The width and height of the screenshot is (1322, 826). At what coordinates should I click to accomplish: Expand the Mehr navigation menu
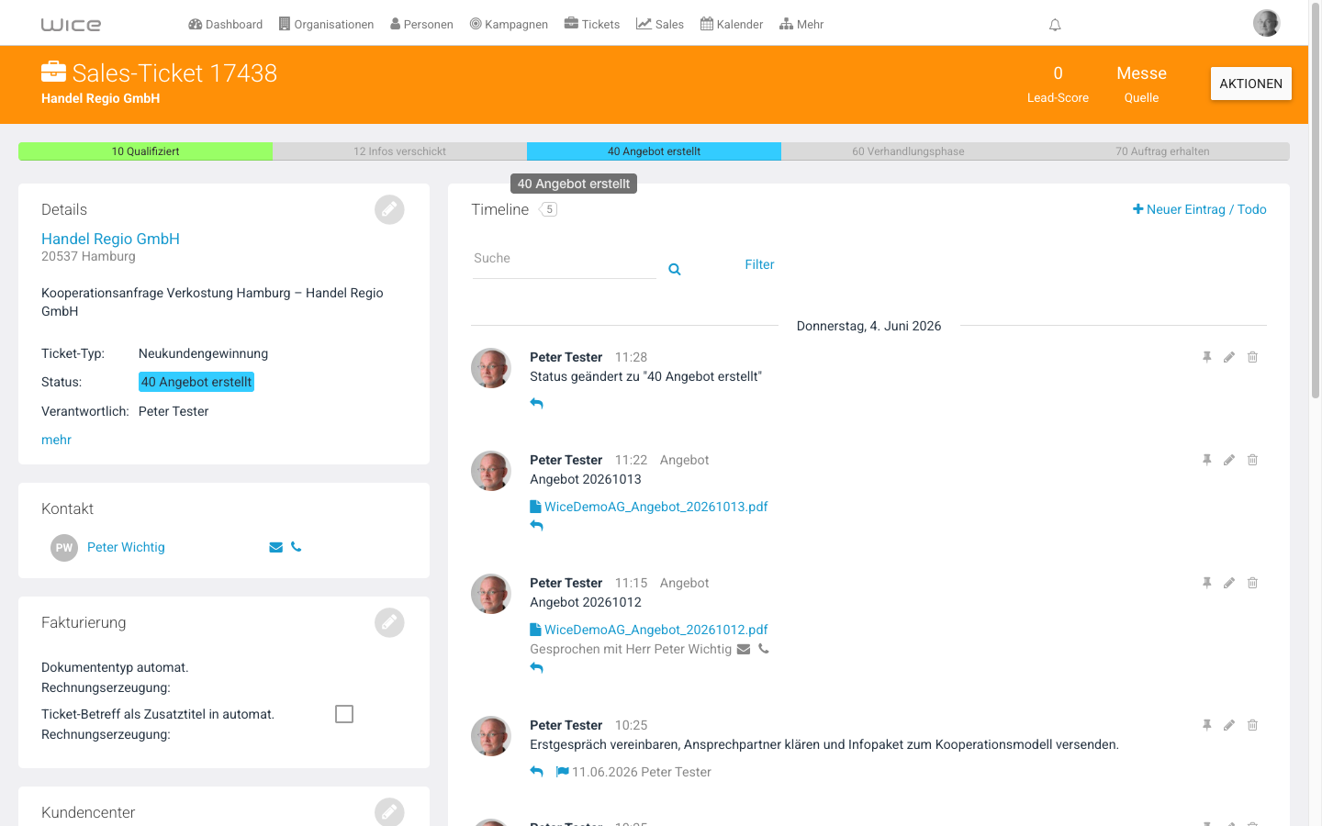coord(801,25)
